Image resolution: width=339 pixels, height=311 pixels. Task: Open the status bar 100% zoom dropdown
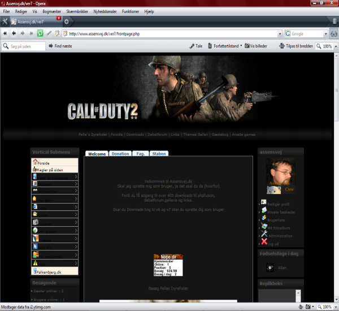tap(336, 307)
